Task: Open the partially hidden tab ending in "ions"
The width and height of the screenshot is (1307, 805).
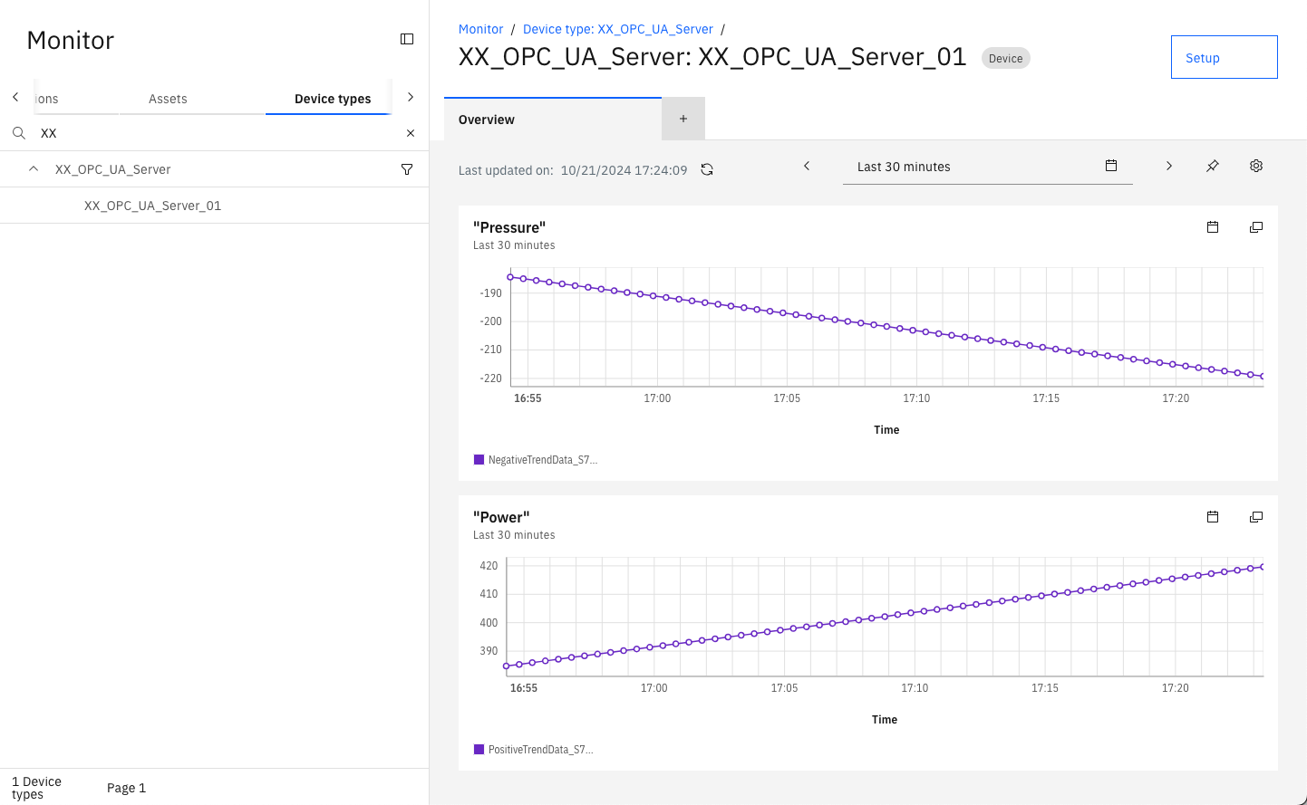Action: [47, 99]
